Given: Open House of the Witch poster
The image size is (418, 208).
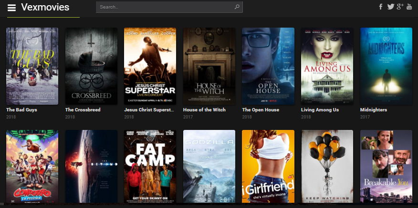Looking at the screenshot, I should [209, 66].
